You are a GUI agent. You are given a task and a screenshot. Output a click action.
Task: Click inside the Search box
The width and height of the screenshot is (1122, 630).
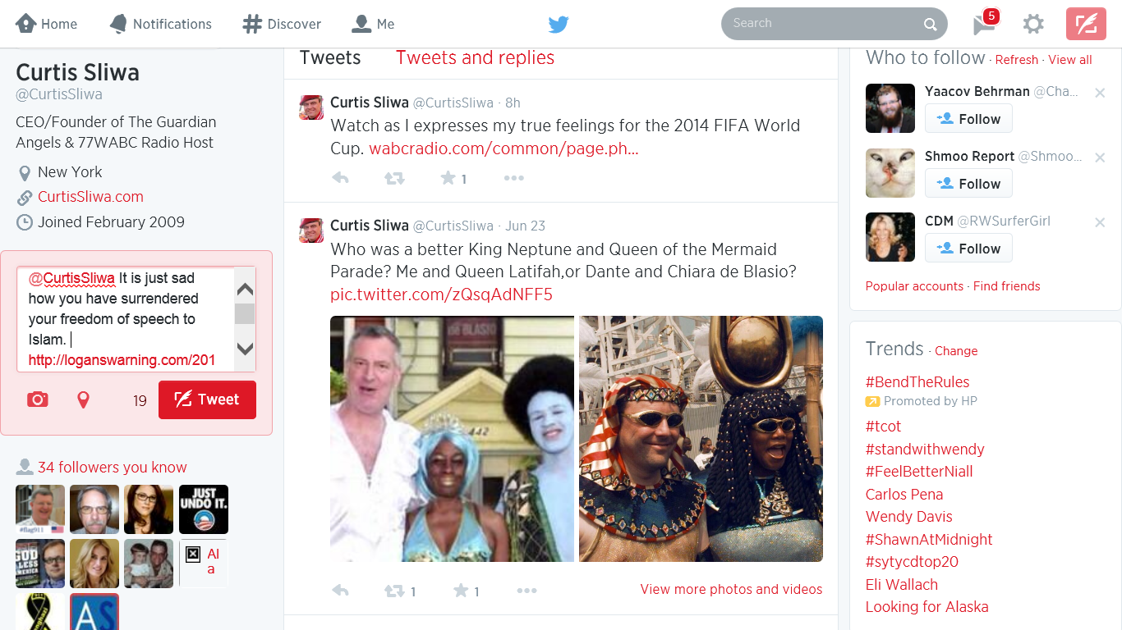[834, 24]
